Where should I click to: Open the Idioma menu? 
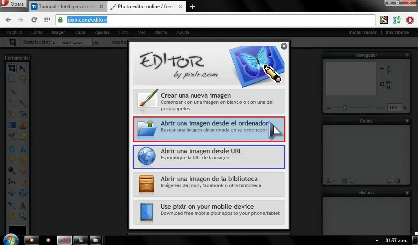click(x=161, y=32)
